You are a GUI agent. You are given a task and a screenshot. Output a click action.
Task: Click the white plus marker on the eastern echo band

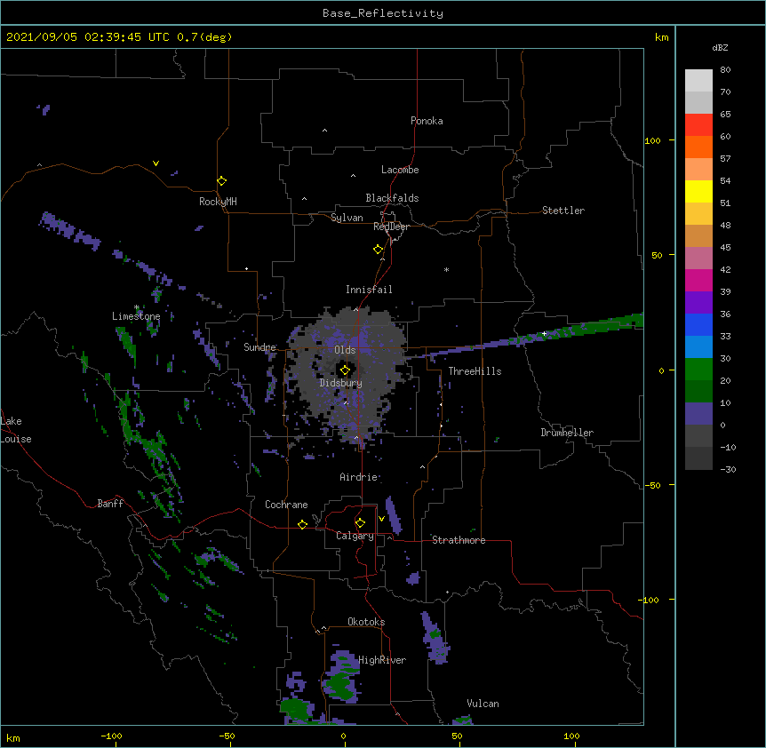(544, 333)
